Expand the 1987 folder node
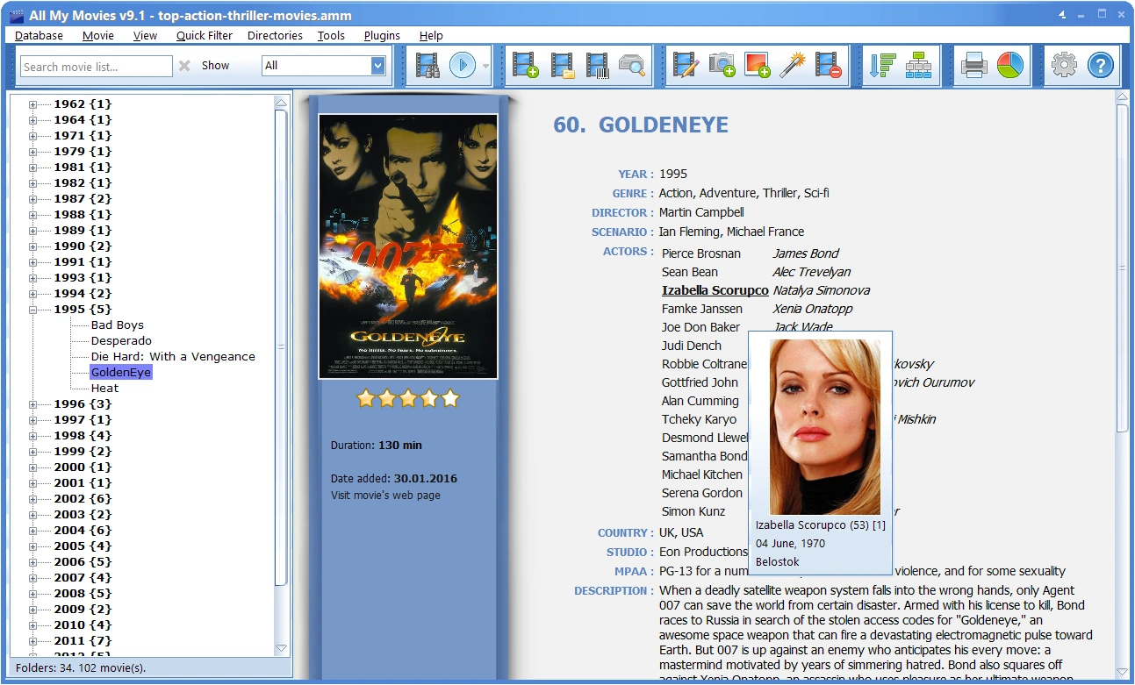The height and width of the screenshot is (685, 1135). (32, 199)
